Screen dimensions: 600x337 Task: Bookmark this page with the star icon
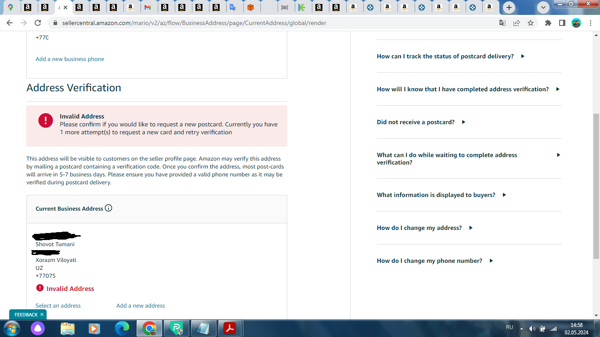tap(531, 23)
